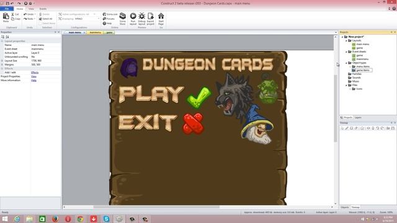The width and height of the screenshot is (397, 223).
Task: Open the Active configuration dropdown
Action: click(x=94, y=14)
